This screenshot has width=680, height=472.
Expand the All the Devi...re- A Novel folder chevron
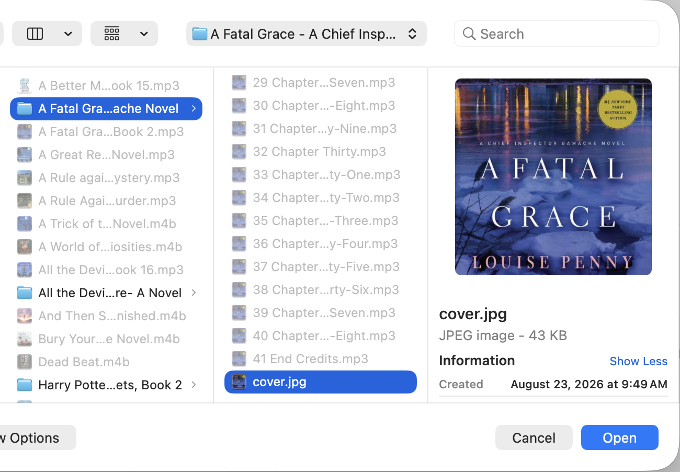point(194,293)
